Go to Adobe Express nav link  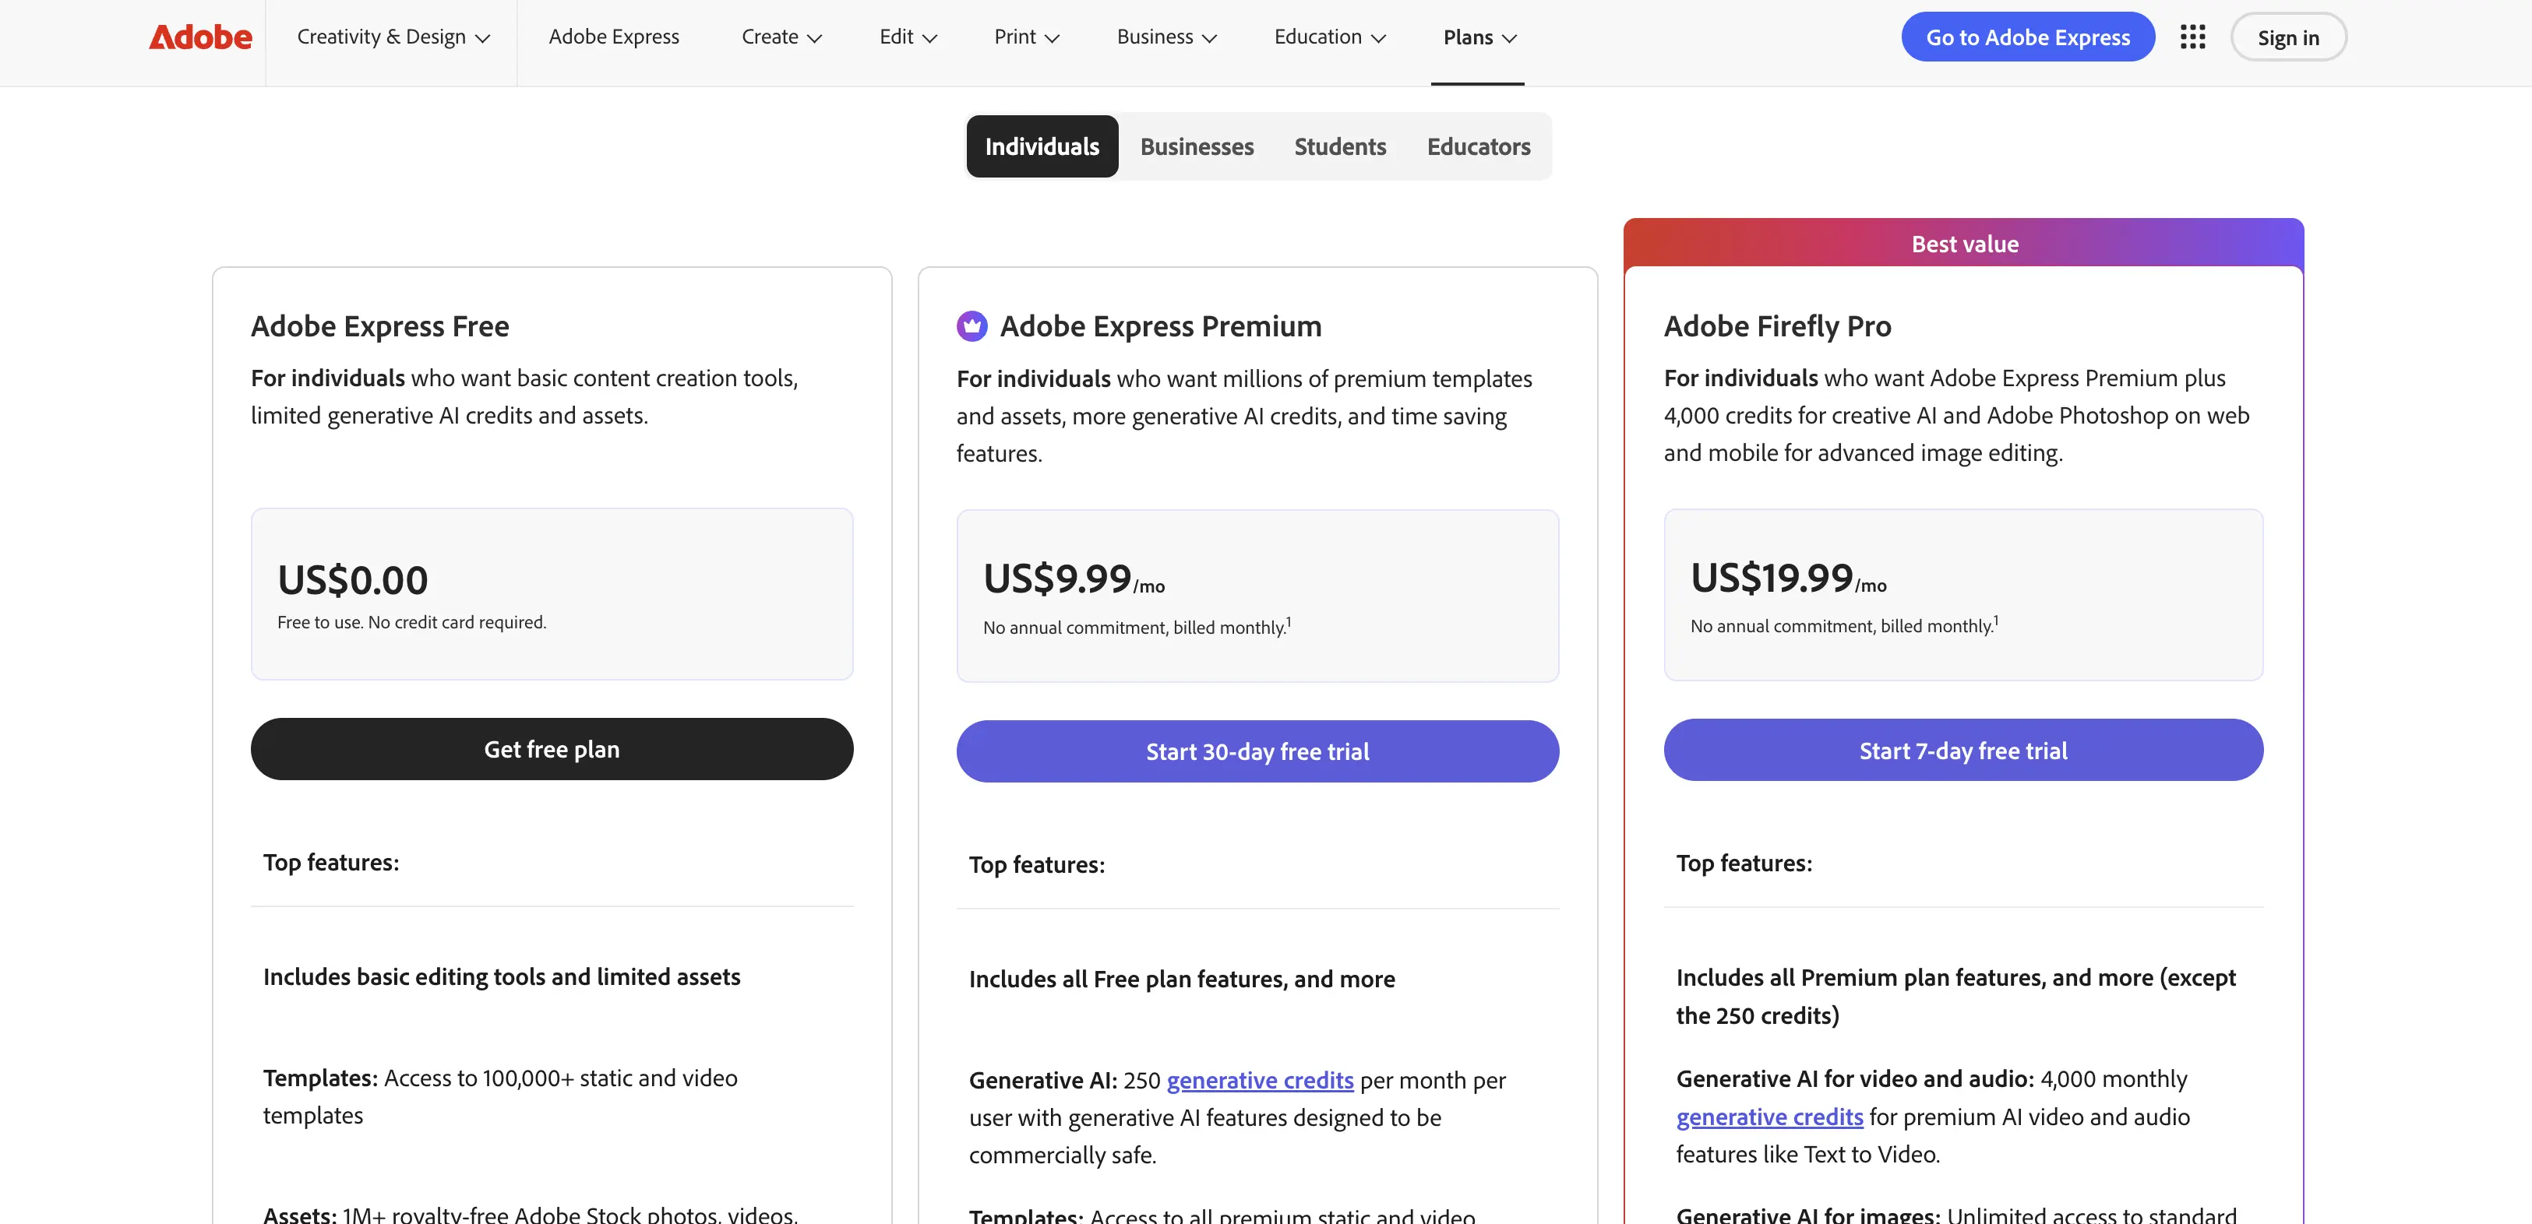[613, 37]
